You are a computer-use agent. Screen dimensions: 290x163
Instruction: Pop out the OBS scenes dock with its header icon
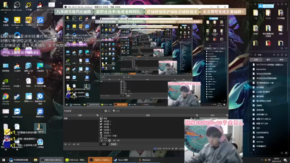pos(98,115)
